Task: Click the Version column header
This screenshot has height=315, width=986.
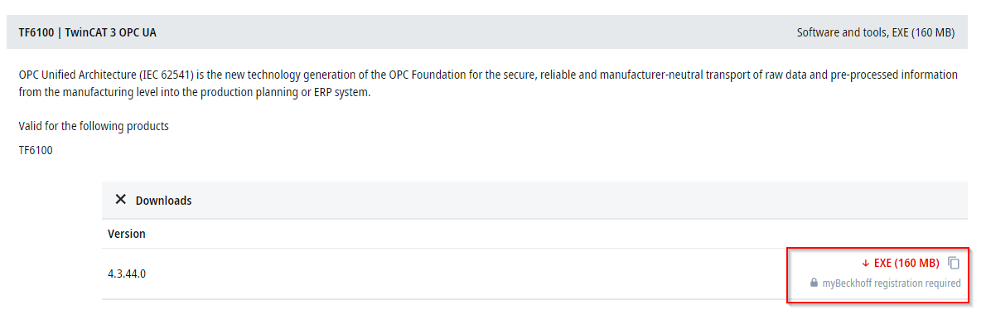Action: (127, 234)
